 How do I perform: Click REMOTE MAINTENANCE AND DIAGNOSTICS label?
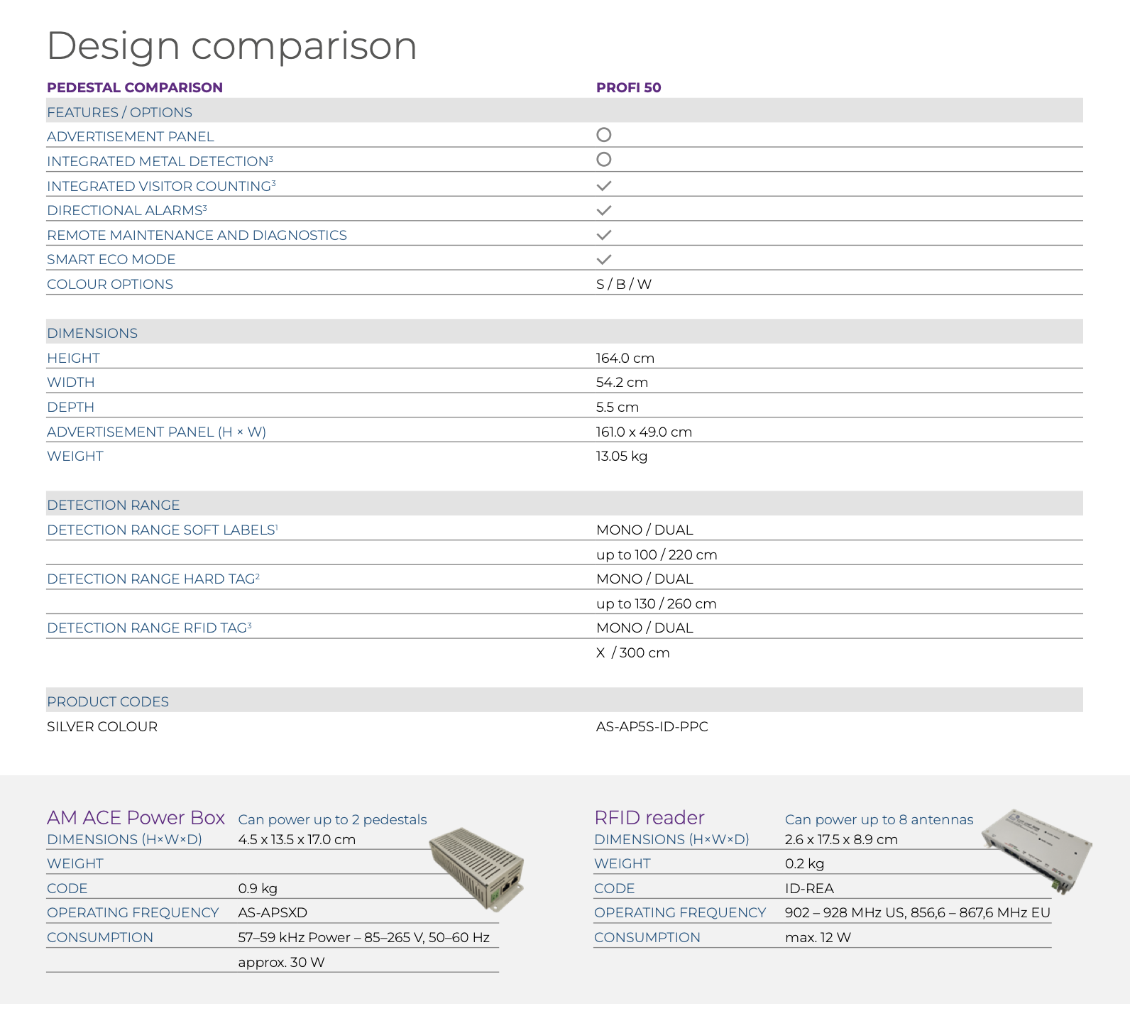(197, 235)
